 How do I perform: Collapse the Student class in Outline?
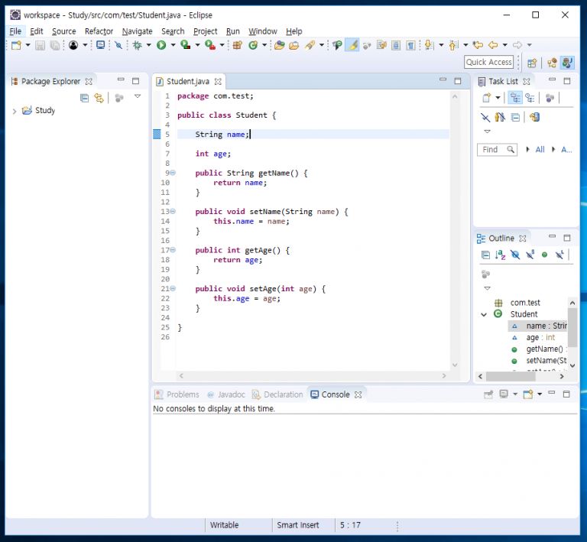(x=484, y=314)
